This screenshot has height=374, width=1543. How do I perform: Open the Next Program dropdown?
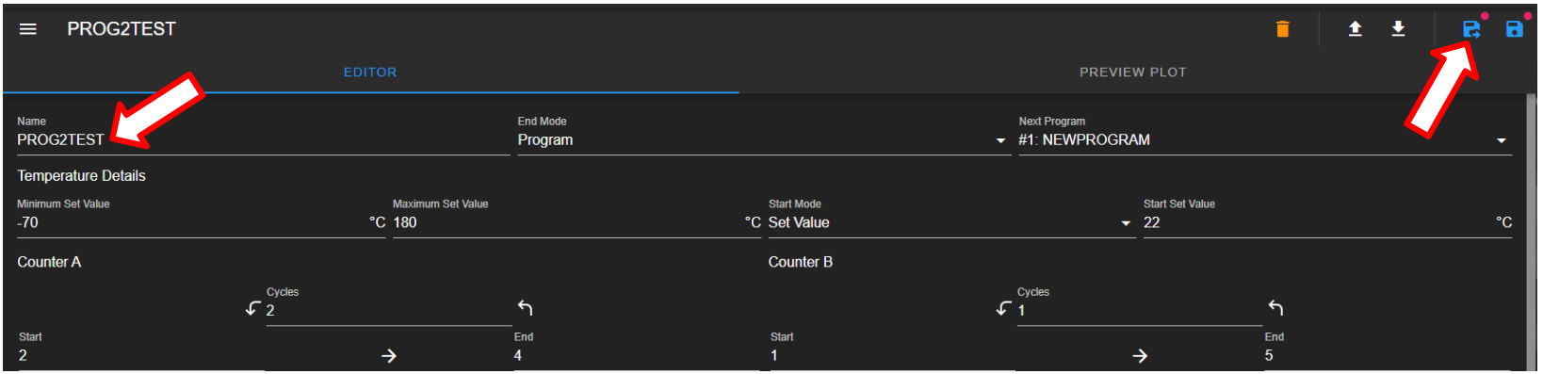coord(1265,140)
